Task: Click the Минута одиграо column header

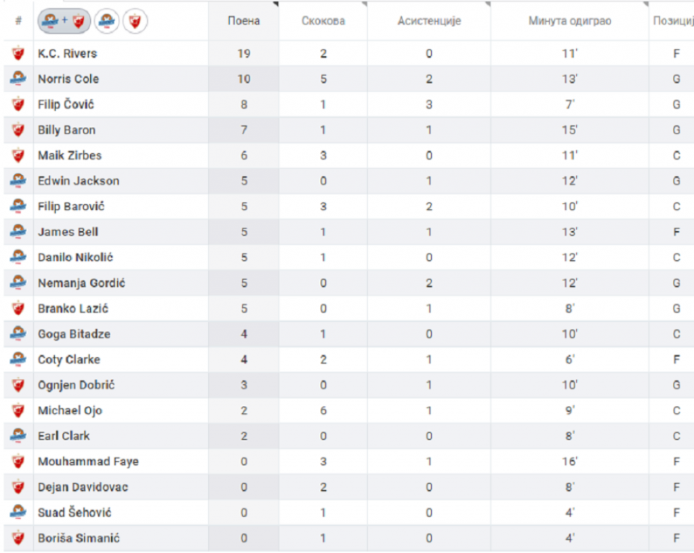Action: 569,21
